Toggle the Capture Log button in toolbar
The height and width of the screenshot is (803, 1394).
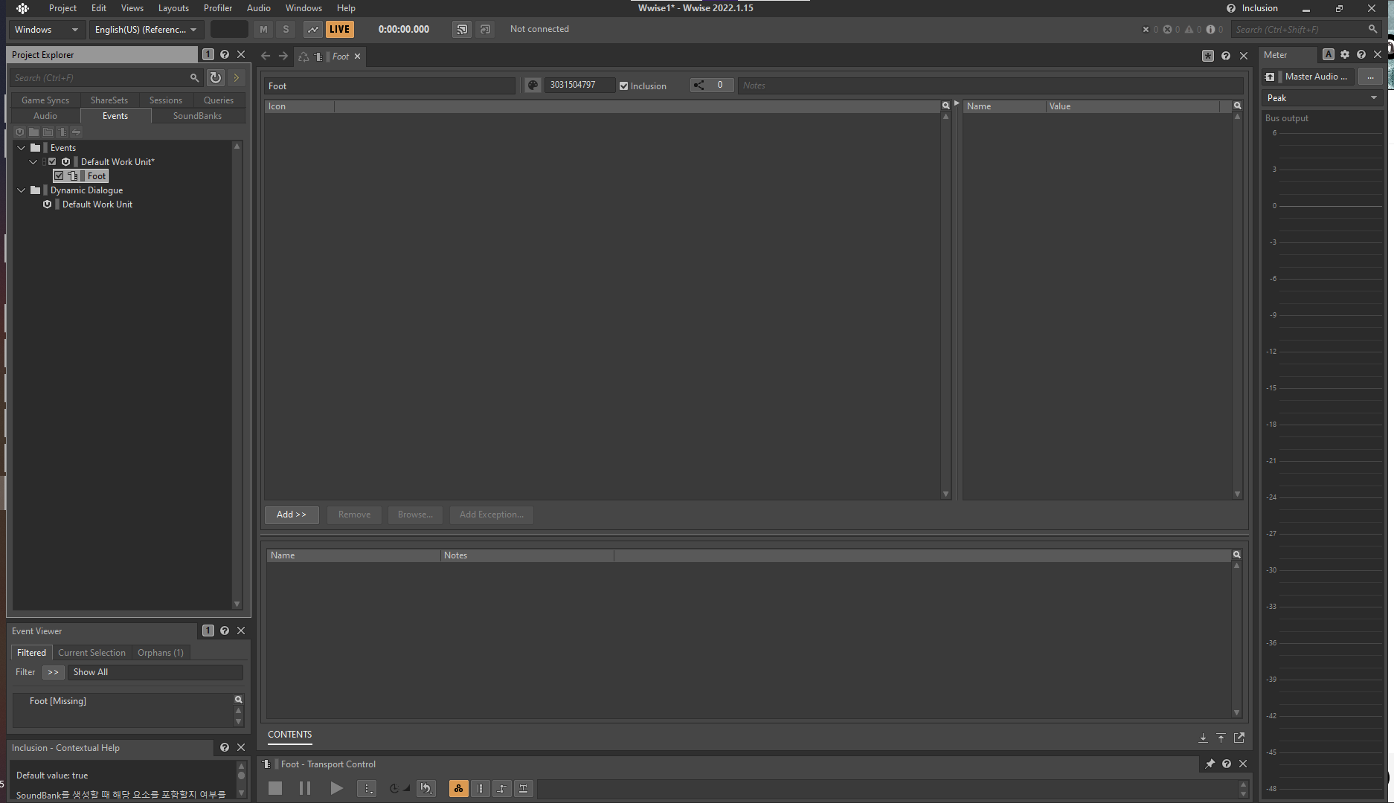click(313, 29)
